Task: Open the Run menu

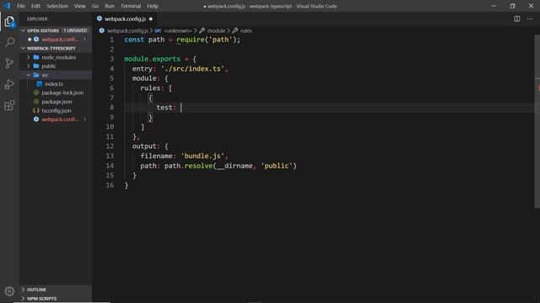Action: tap(110, 6)
